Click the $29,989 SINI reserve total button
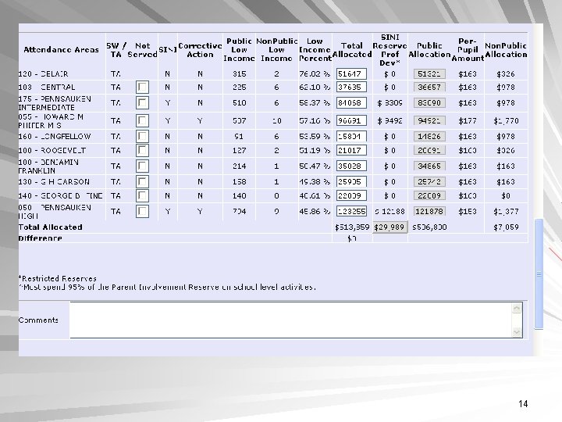Image resolution: width=562 pixels, height=422 pixels. point(389,227)
